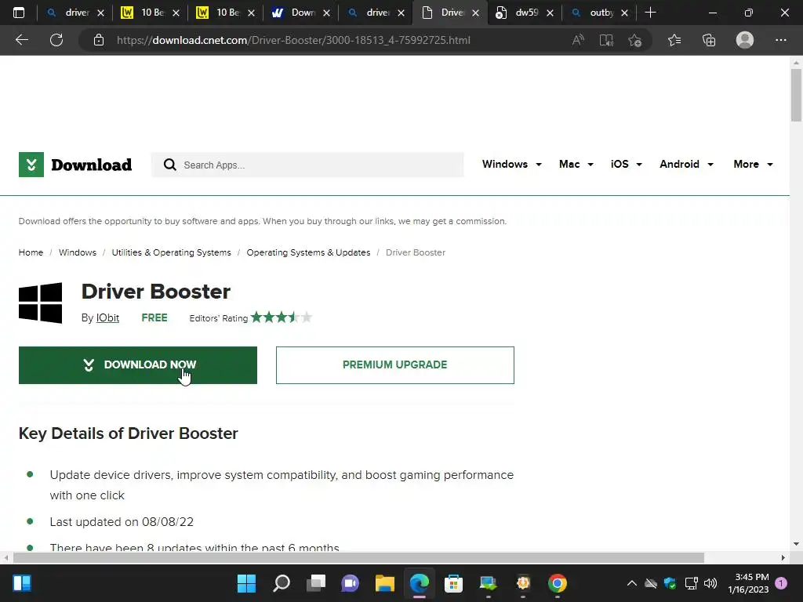
Task: View site info via the address bar lock icon
Action: pyautogui.click(x=99, y=40)
